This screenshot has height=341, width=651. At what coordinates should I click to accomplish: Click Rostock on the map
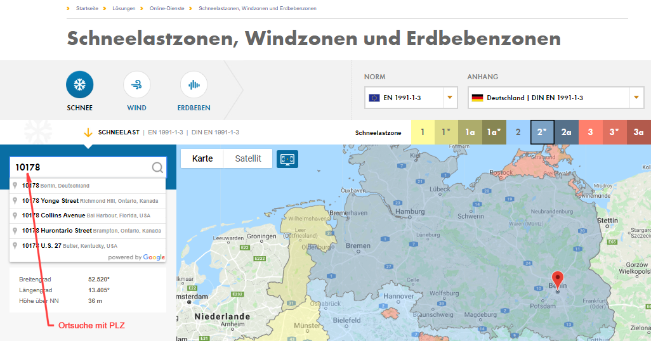tap(501, 172)
